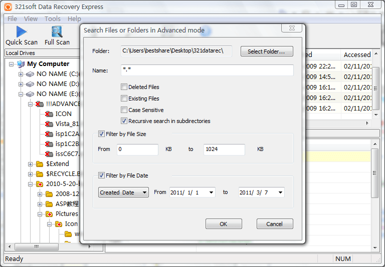Click the file size From KB field

tap(137, 149)
